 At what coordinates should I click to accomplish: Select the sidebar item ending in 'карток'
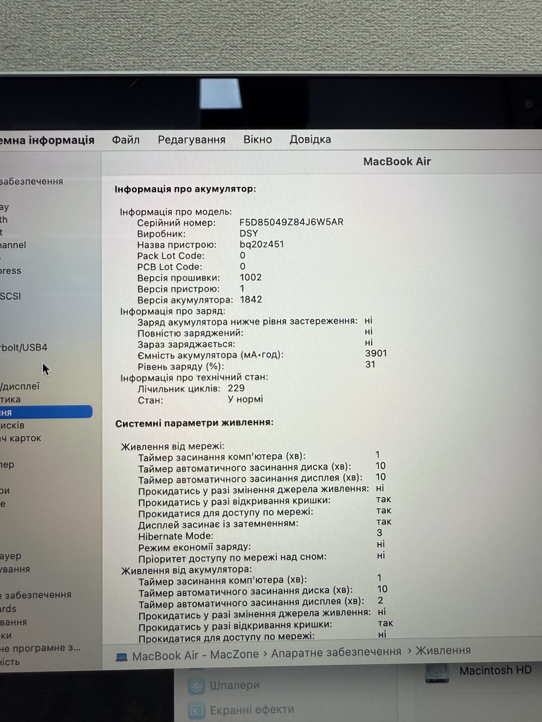tap(21, 438)
